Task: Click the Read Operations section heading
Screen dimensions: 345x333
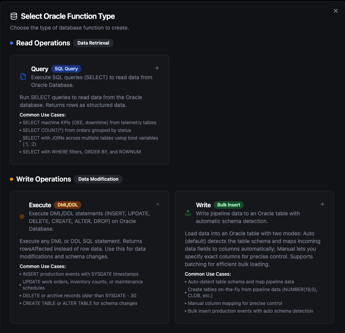Action: point(43,43)
